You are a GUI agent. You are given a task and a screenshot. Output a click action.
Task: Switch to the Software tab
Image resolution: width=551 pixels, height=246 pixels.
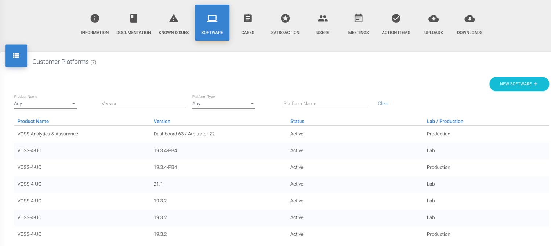click(212, 23)
